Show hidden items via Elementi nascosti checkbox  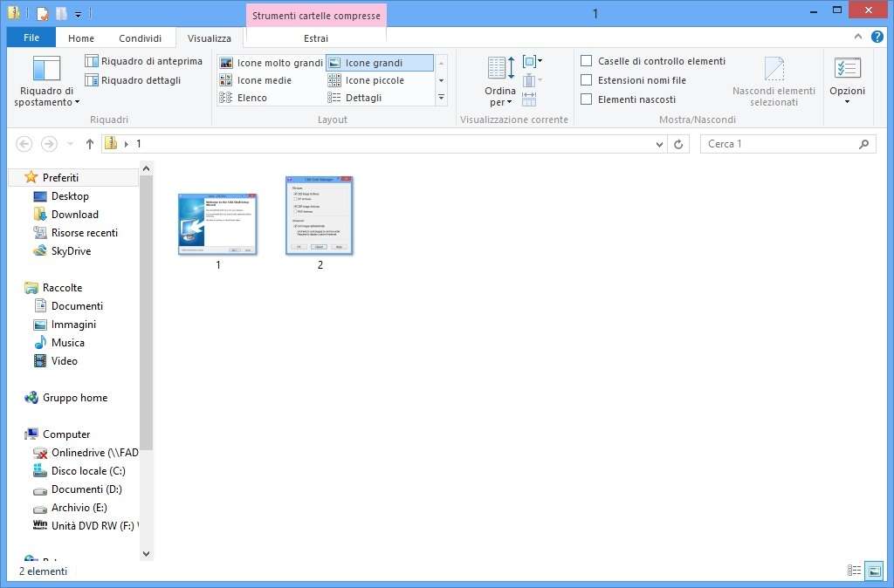tap(586, 99)
